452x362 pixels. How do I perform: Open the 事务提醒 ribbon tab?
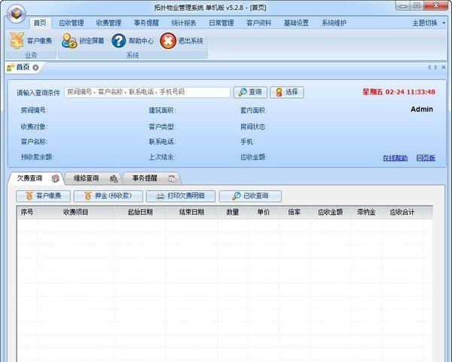click(146, 23)
